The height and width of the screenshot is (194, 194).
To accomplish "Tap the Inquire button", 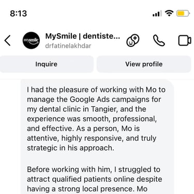I will click(x=46, y=64).
